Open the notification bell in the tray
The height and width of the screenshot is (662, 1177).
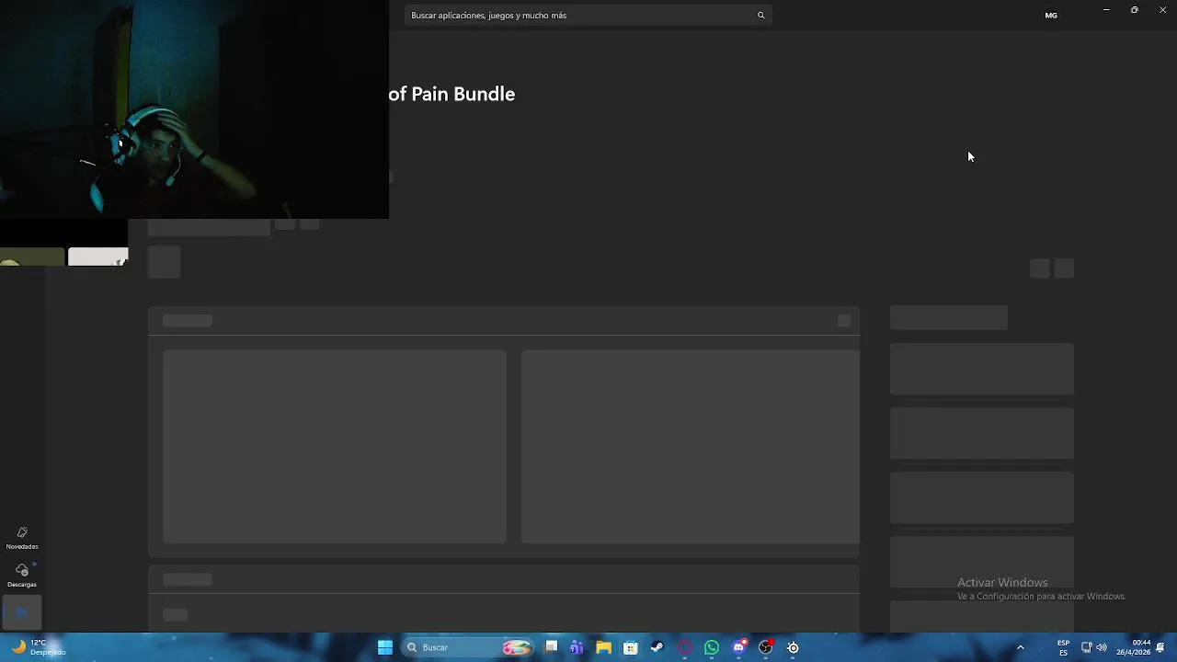(1162, 647)
